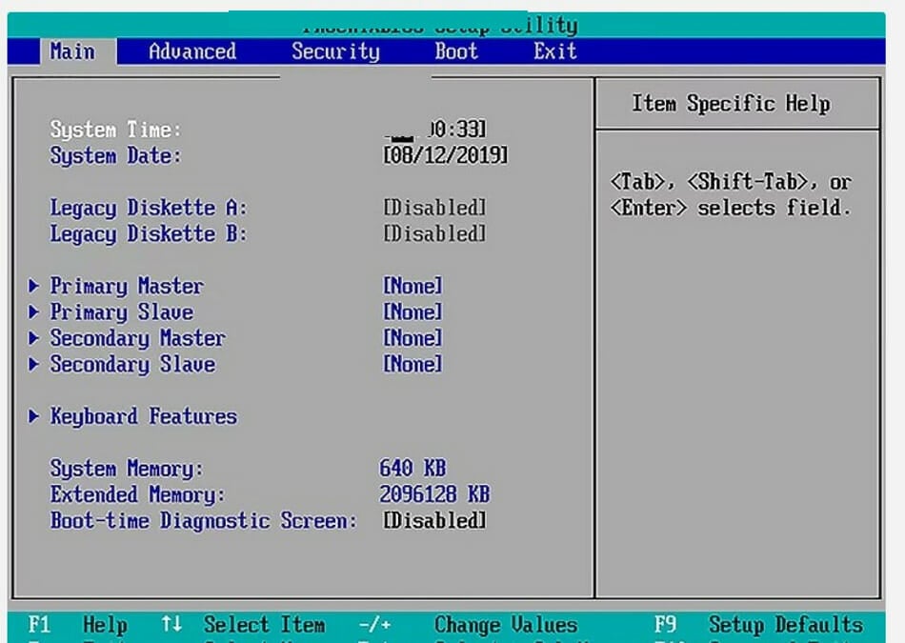This screenshot has height=643, width=905.
Task: Switch to the Security tab
Action: [x=335, y=52]
